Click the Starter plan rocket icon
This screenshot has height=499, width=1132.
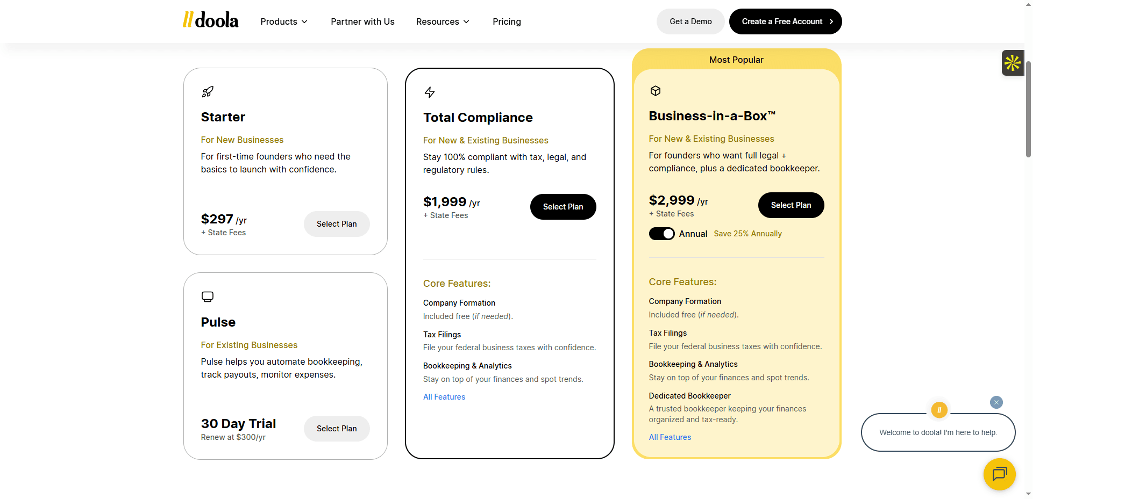[208, 92]
